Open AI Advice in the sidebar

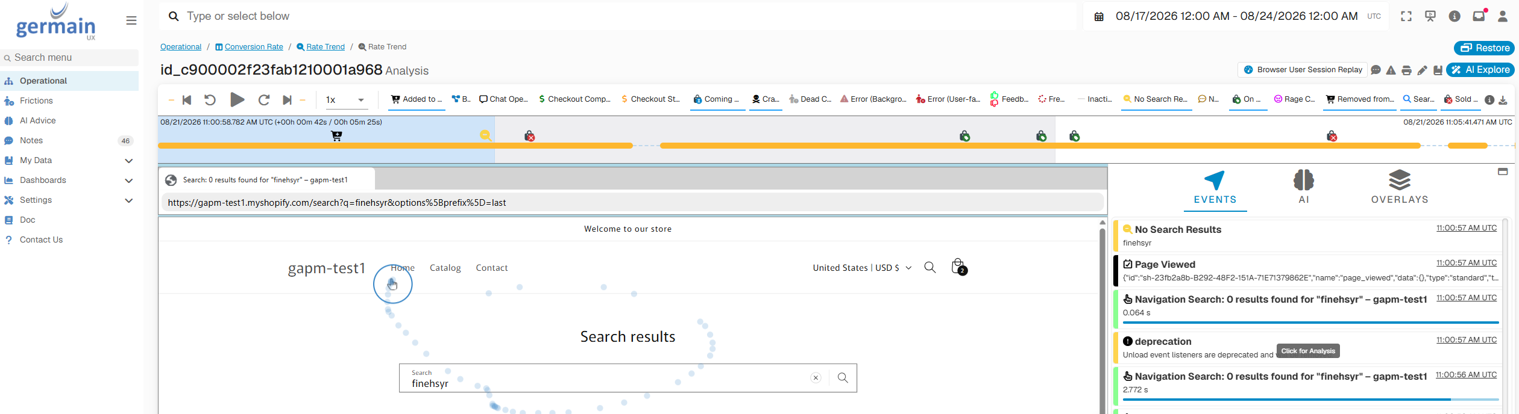tap(69, 120)
